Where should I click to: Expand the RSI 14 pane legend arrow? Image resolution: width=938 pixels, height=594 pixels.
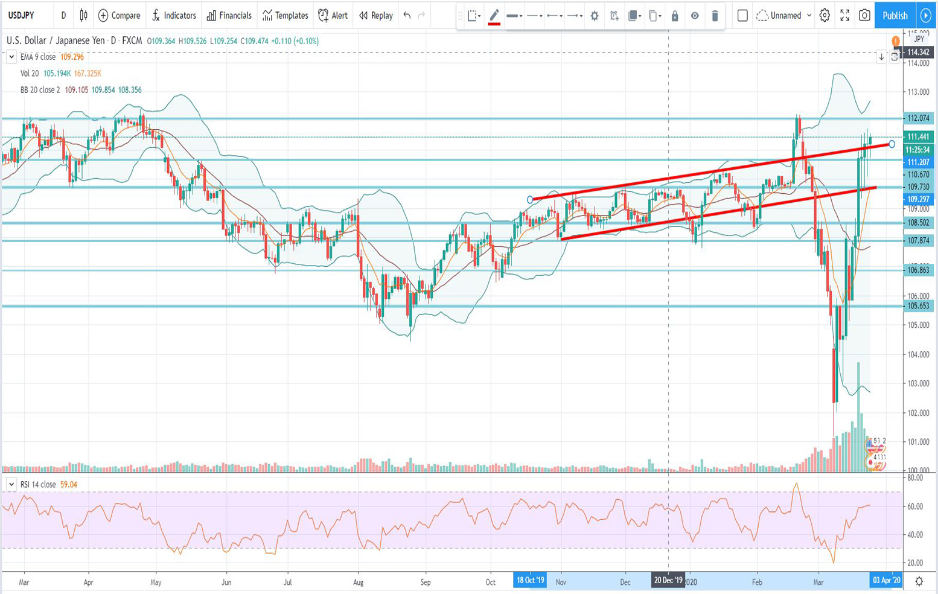pos(11,484)
